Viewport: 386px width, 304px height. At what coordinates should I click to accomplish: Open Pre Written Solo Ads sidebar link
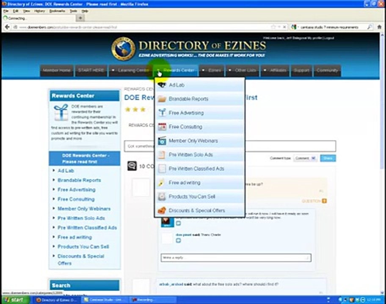81,218
